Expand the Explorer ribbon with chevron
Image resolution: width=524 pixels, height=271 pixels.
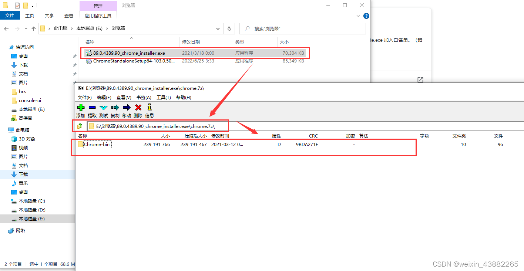coord(358,16)
